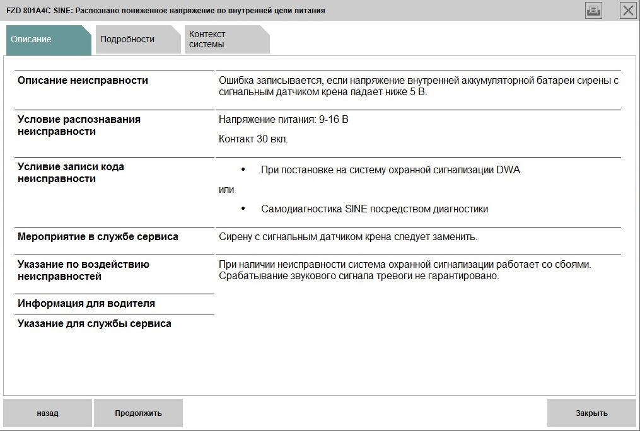Select the Контакт 30 вкл. text

point(253,139)
